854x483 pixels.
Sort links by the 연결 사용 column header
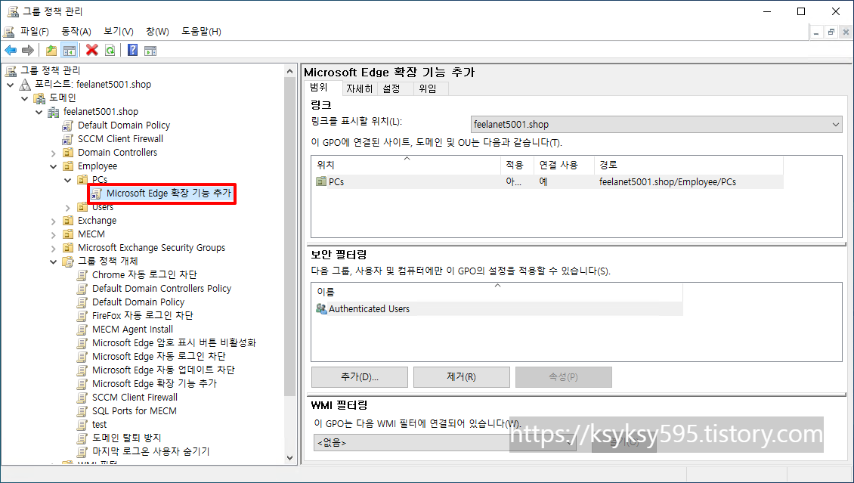(564, 165)
